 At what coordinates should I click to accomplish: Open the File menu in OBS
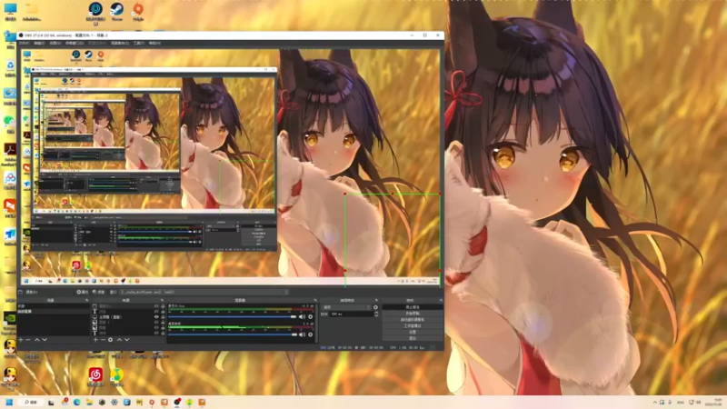[25, 43]
